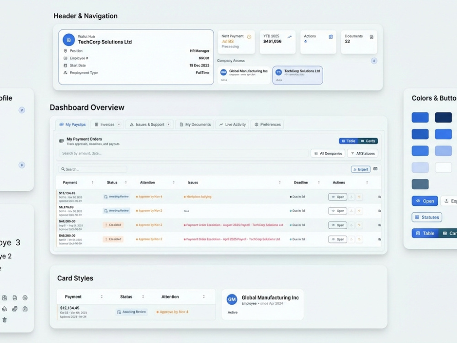The width and height of the screenshot is (457, 343).
Task: Click the small 'Search...' box above the table
Action: 92,169
